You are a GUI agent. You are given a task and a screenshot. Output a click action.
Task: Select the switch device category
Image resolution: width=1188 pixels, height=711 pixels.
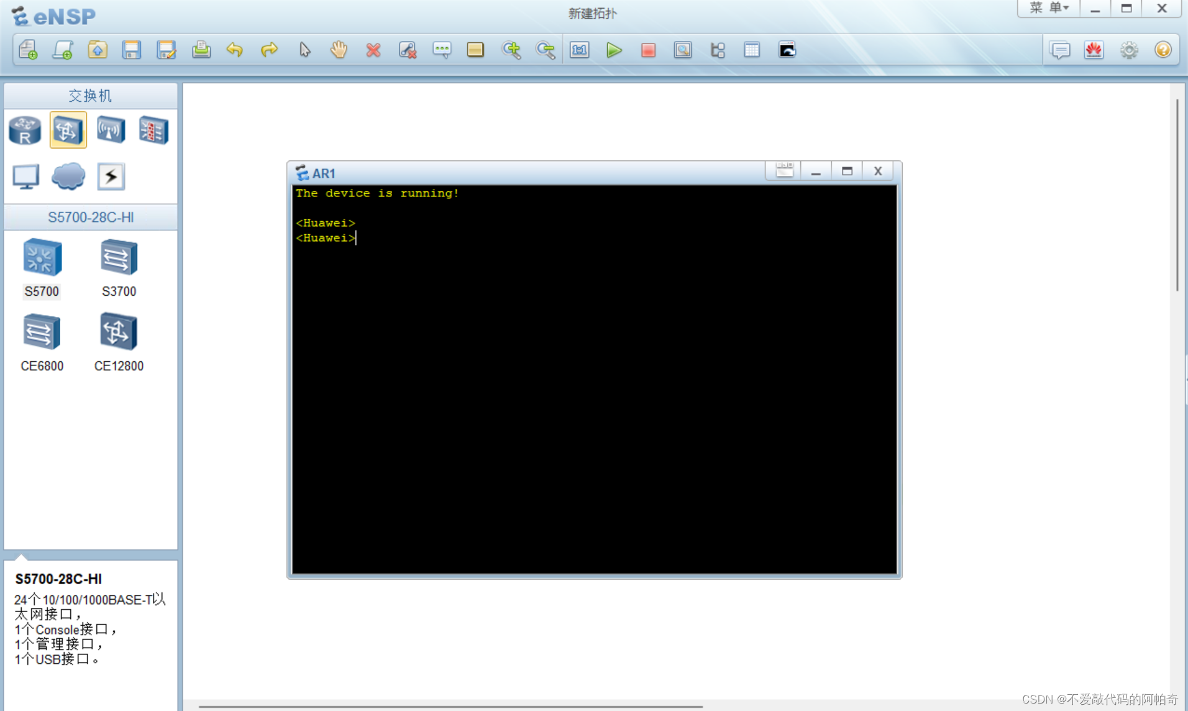tap(68, 130)
